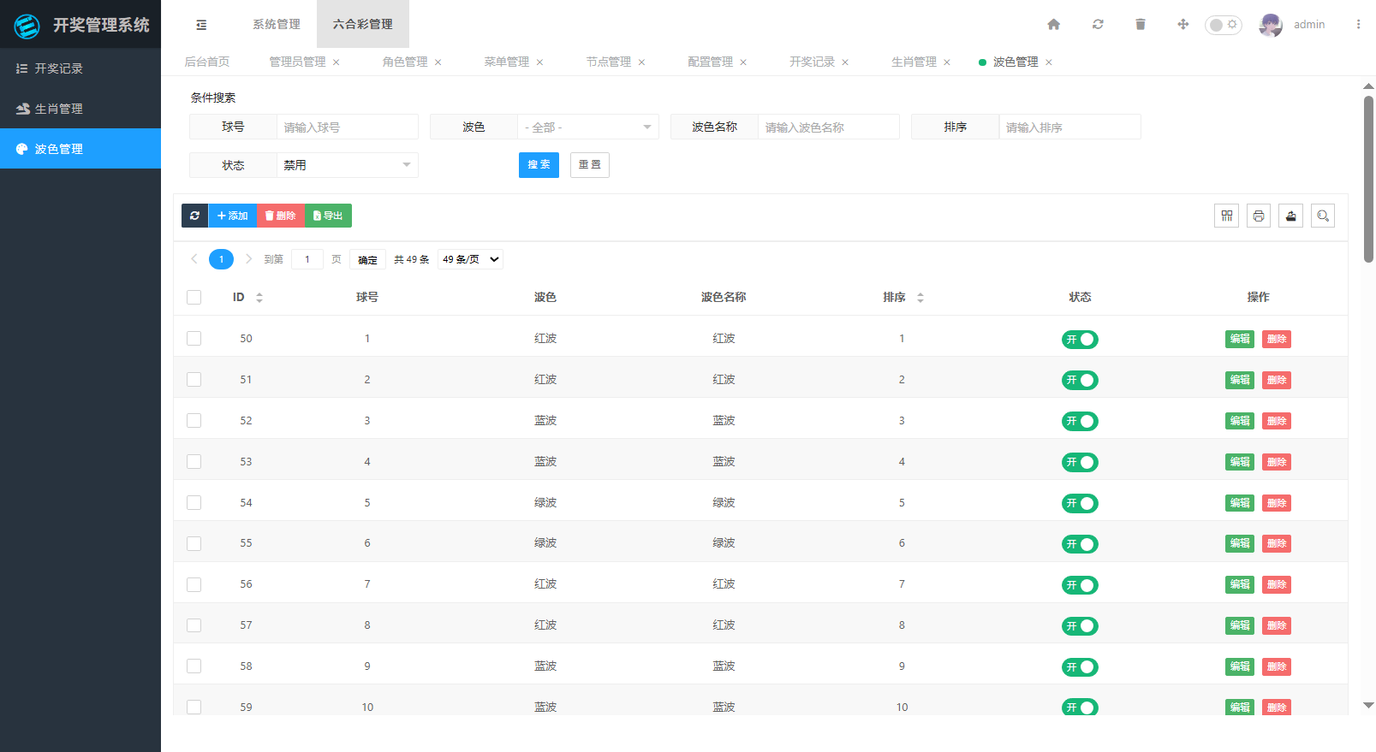Switch to the 后台首页 tab
Viewport: 1376px width, 752px height.
[207, 62]
